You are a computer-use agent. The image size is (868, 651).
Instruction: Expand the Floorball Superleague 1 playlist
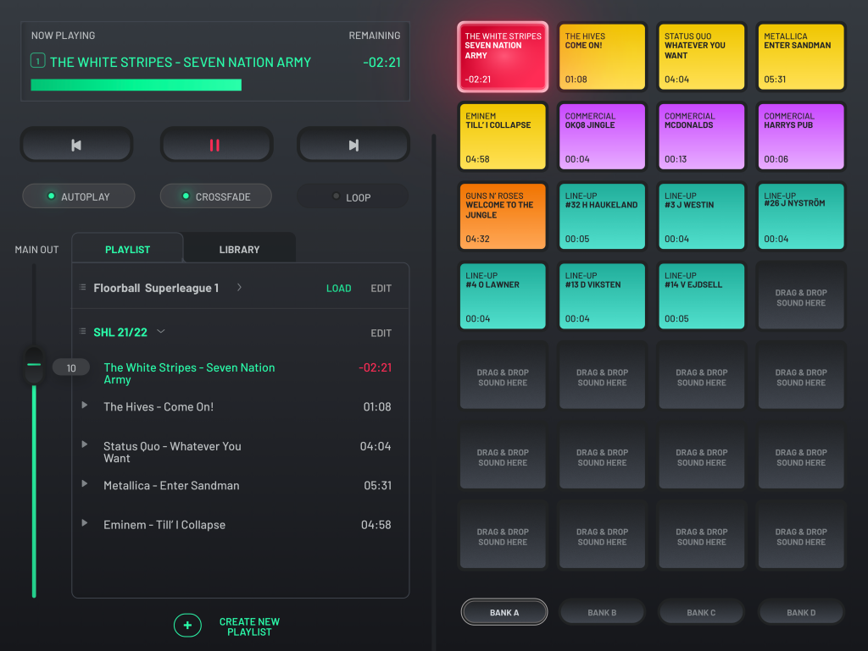pos(239,288)
